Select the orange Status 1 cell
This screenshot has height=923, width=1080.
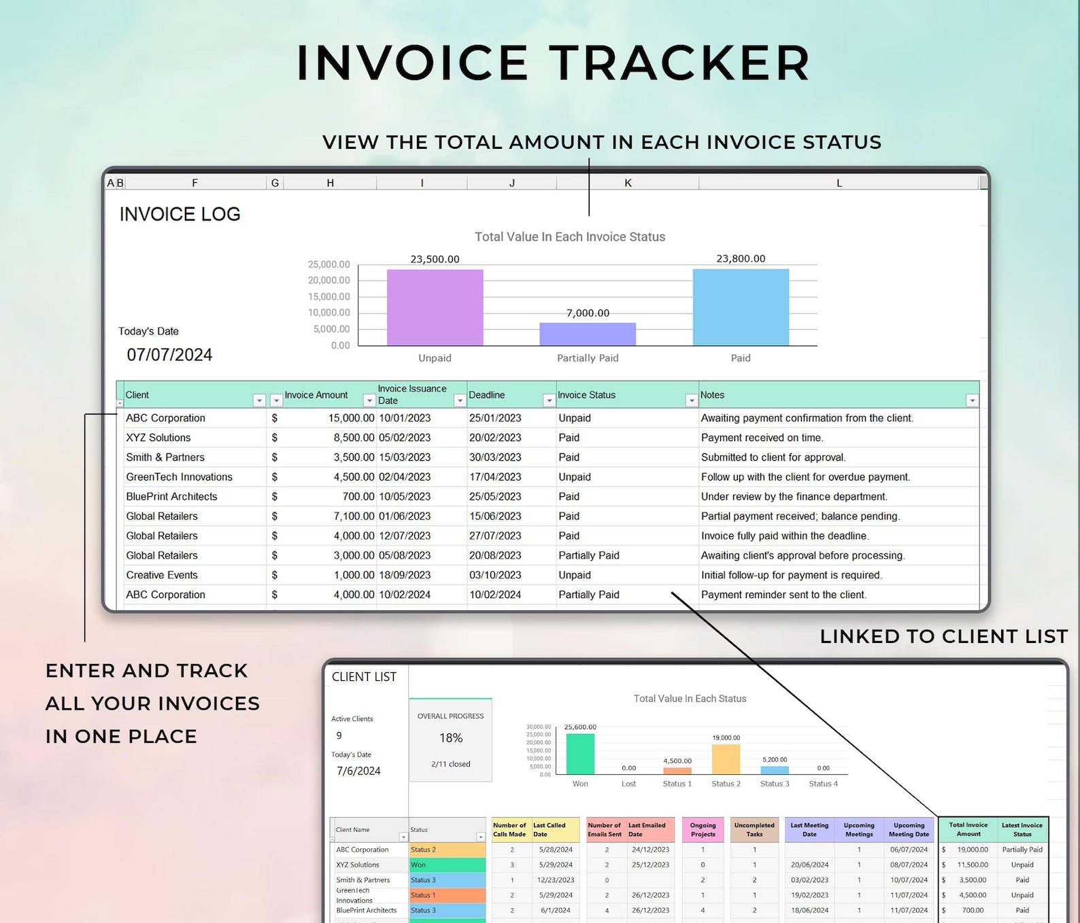pos(447,895)
